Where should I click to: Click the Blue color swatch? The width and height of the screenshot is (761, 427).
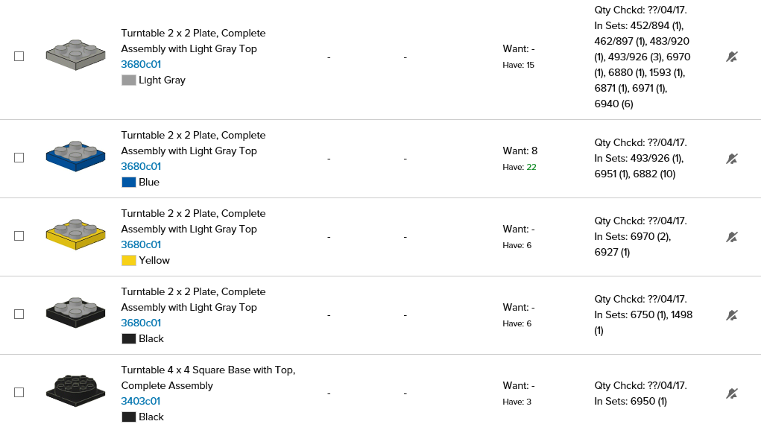(x=129, y=182)
